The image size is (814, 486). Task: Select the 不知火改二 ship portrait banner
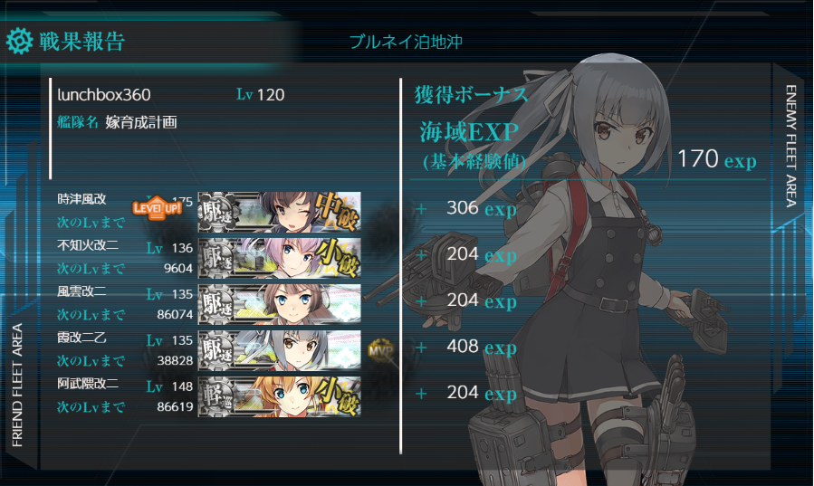279,258
